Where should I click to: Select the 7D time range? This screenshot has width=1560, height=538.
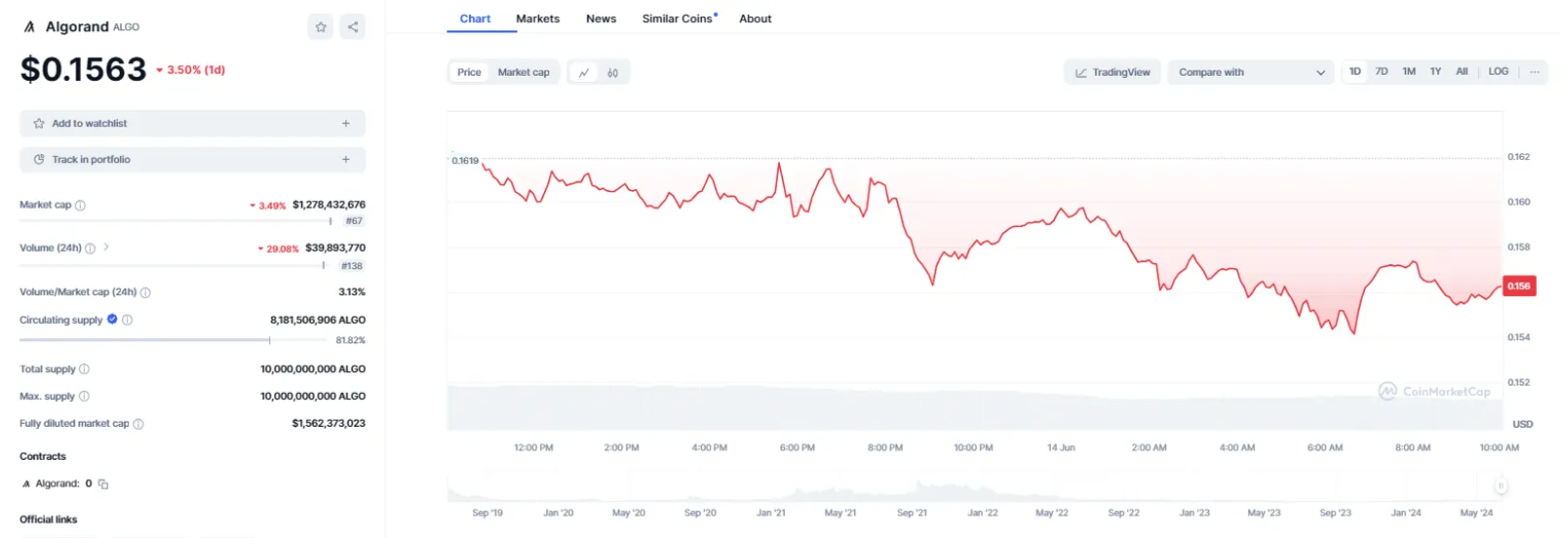click(1382, 72)
